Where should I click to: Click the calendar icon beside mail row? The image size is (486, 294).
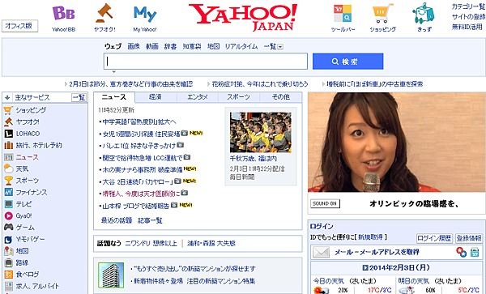click(475, 252)
